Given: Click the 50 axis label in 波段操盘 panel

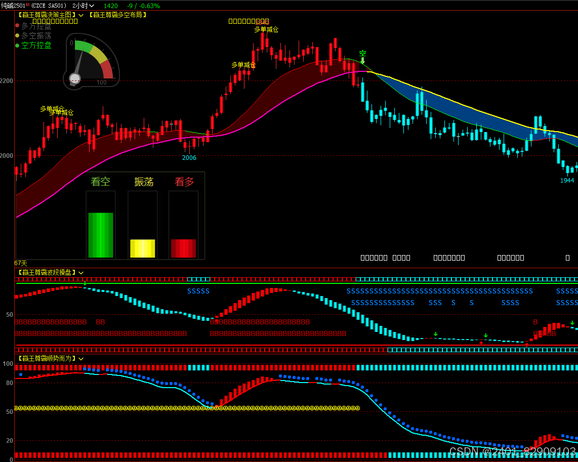Looking at the screenshot, I should 10,315.
